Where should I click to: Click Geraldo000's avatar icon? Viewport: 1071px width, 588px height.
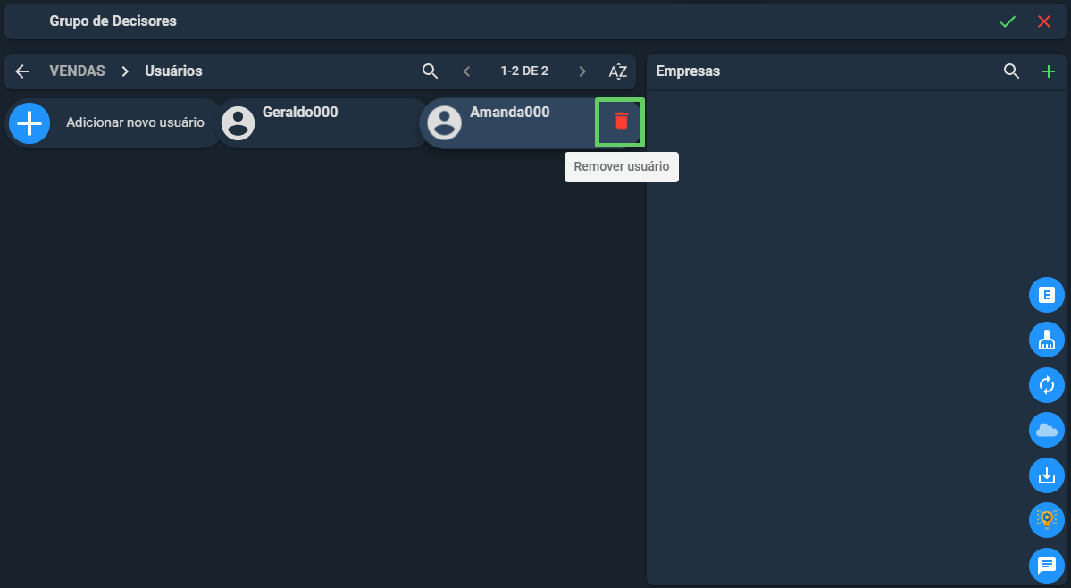238,123
